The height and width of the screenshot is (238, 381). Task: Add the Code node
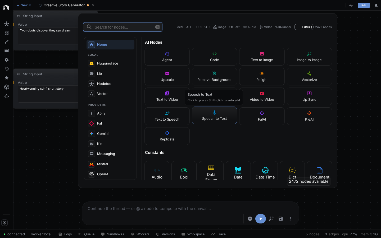tap(214, 57)
